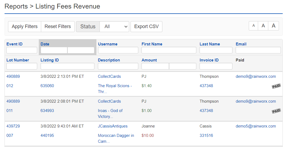Click PAID stamp for lot 012
The height and width of the screenshot is (147, 287).
click(276, 86)
